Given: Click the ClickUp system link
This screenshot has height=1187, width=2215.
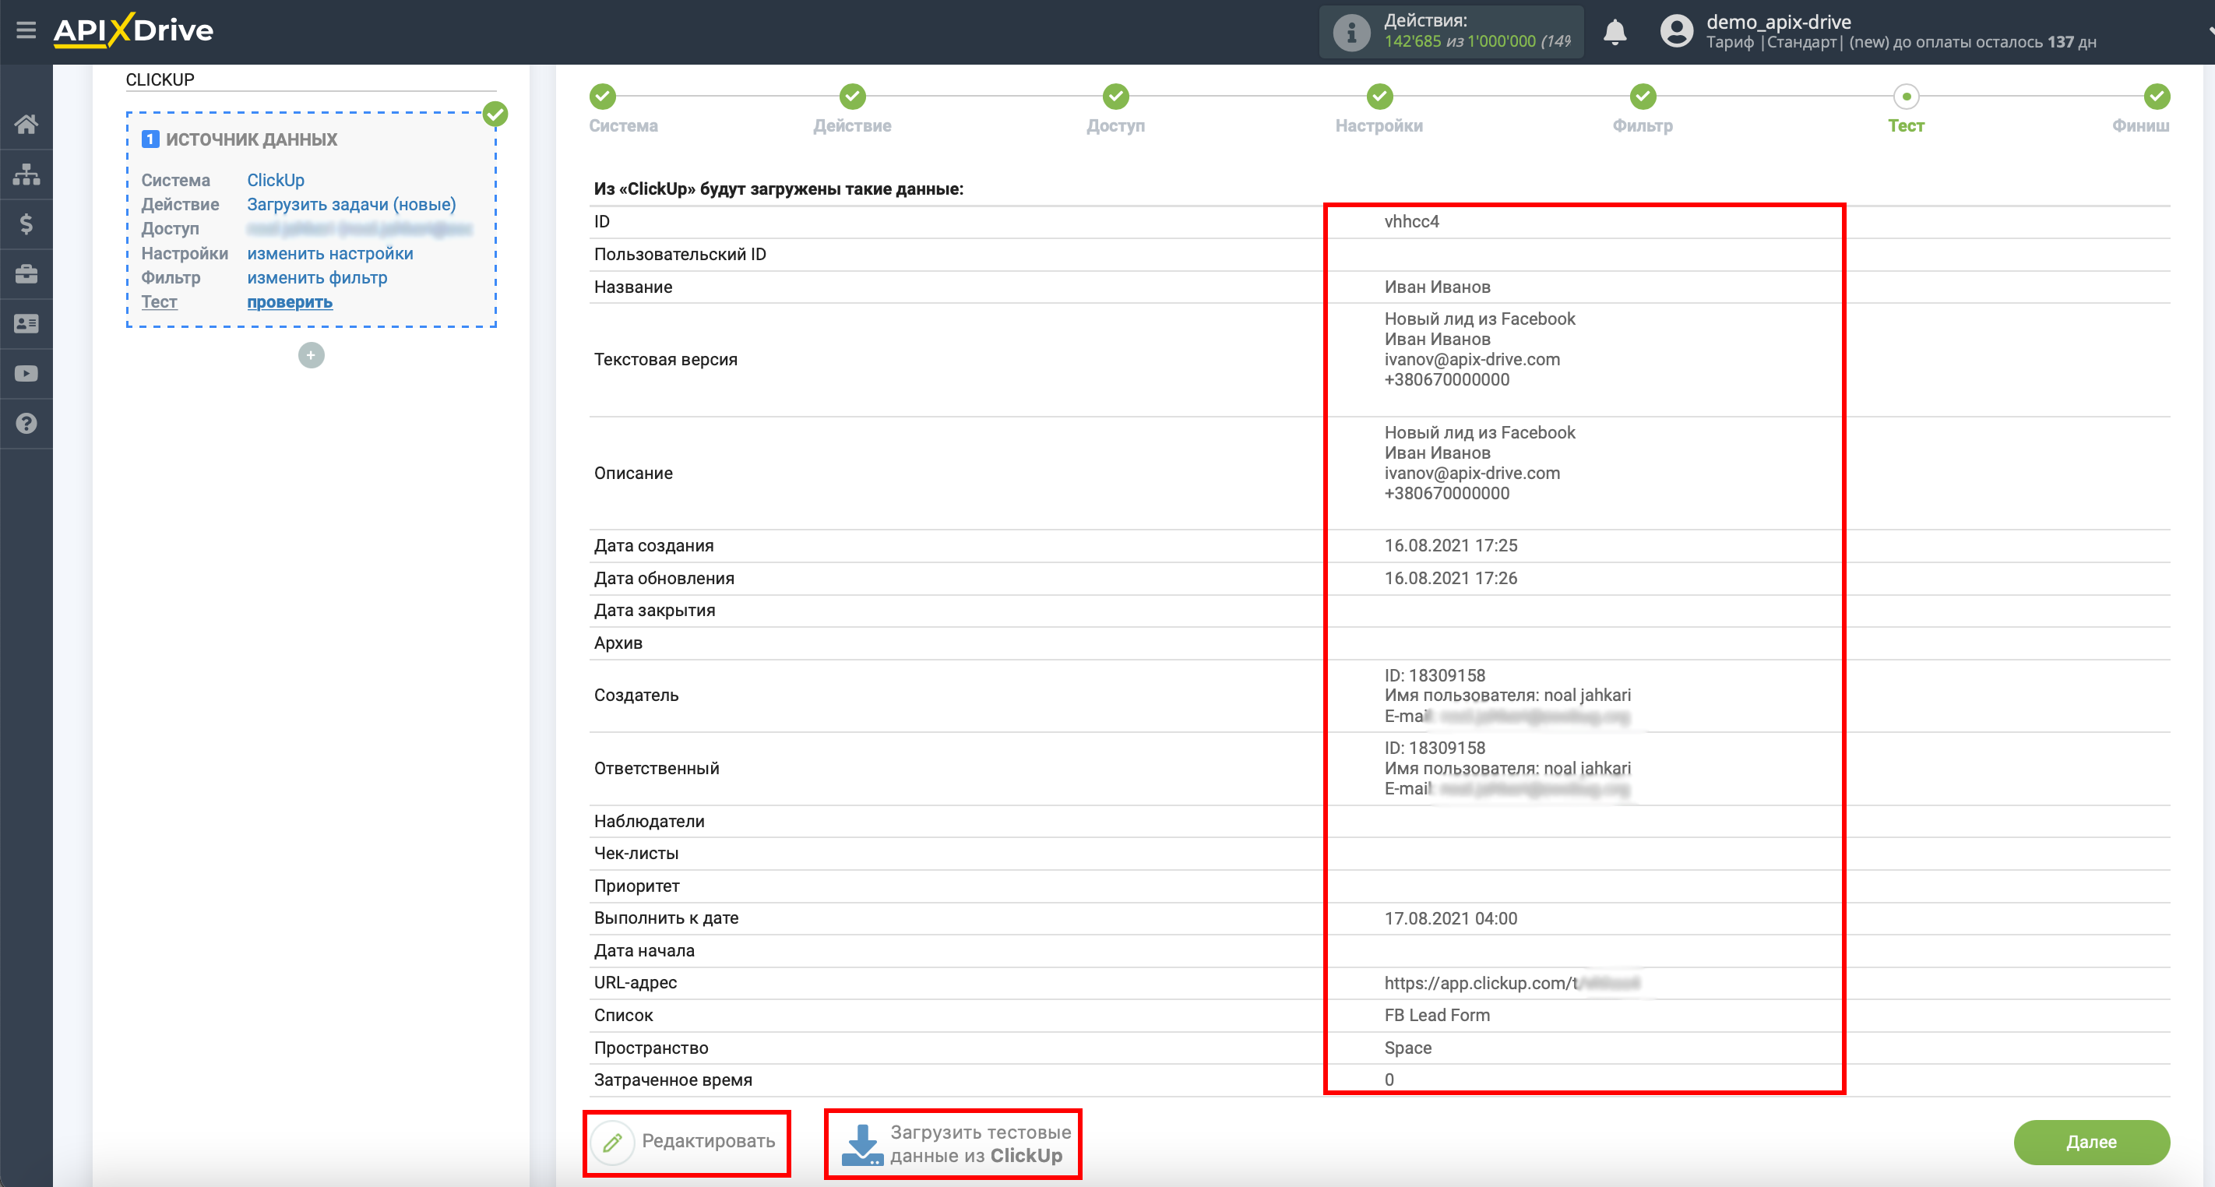Looking at the screenshot, I should click(276, 181).
